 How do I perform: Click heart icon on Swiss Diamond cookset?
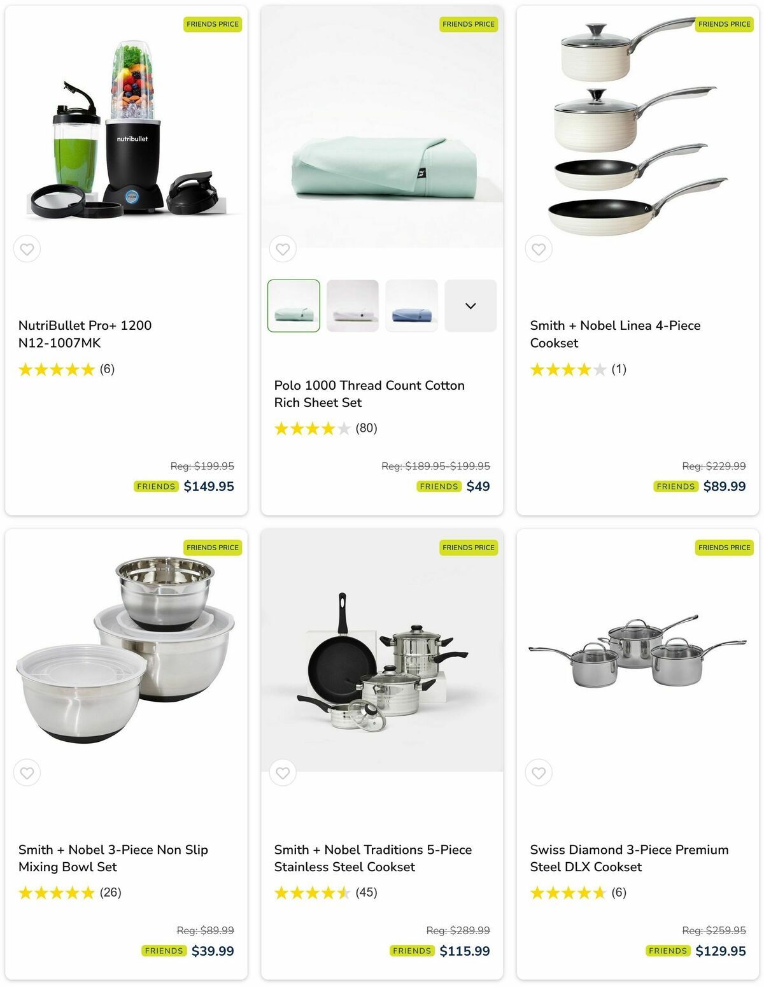point(539,772)
